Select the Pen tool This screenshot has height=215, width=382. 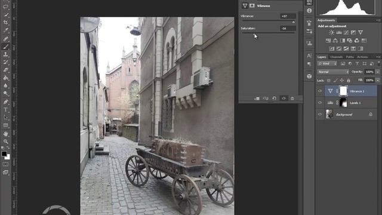5,102
